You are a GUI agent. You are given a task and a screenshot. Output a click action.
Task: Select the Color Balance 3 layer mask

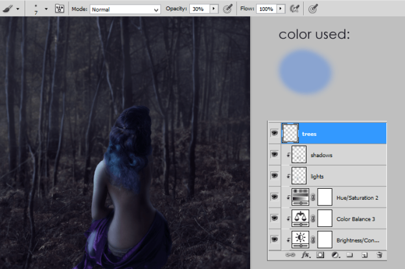click(x=325, y=219)
